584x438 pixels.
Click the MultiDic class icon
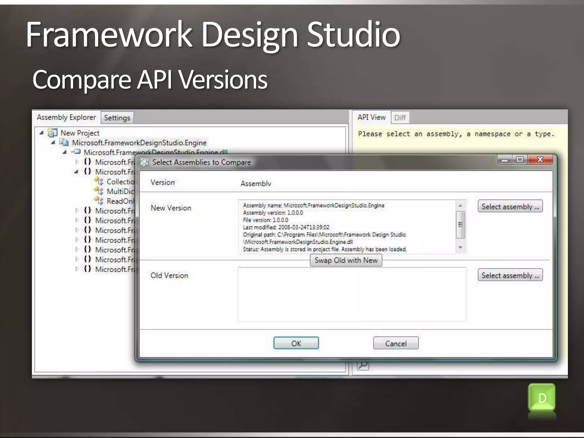coord(99,191)
